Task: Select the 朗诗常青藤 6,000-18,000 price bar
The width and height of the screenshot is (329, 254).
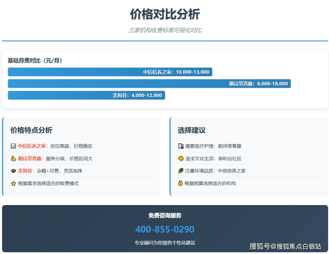Action: tap(149, 84)
